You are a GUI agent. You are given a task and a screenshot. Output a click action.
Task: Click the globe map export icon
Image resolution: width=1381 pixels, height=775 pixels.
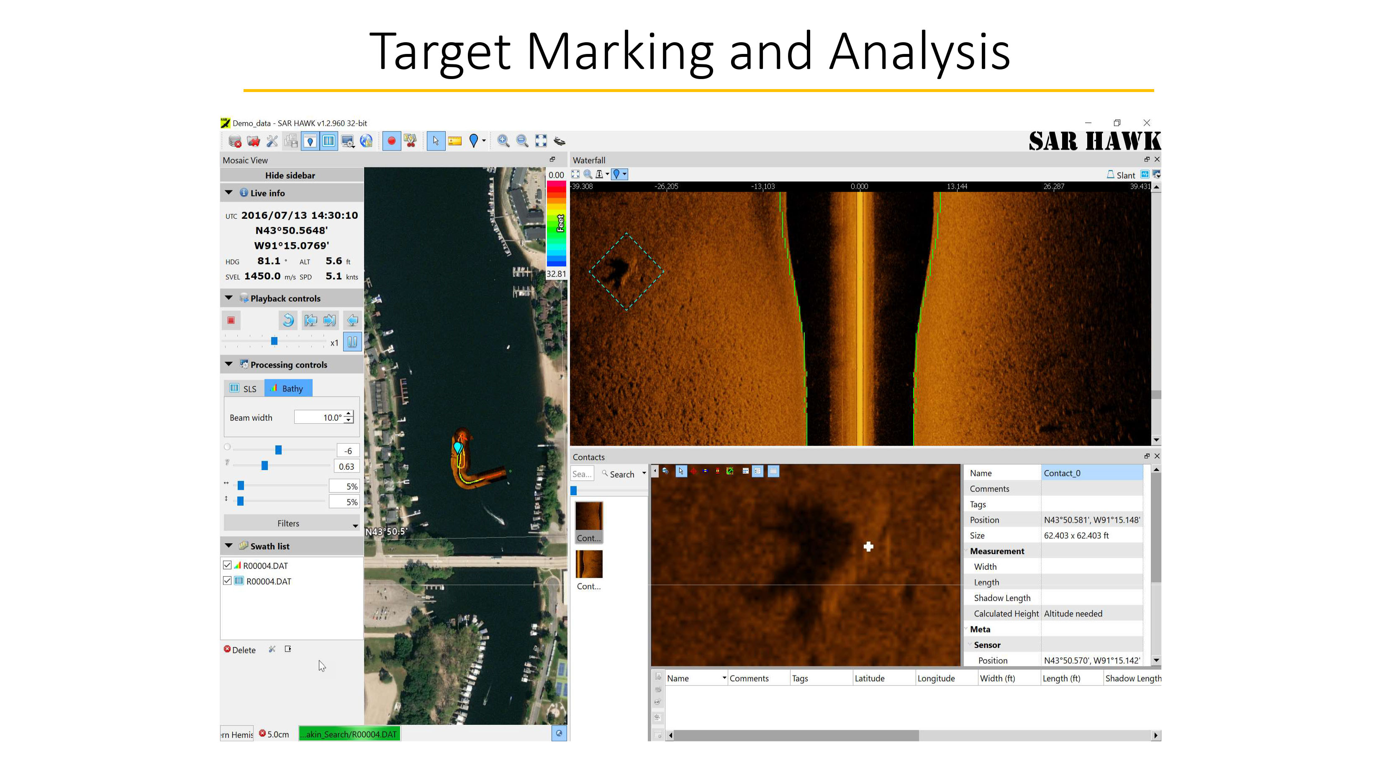click(x=367, y=141)
